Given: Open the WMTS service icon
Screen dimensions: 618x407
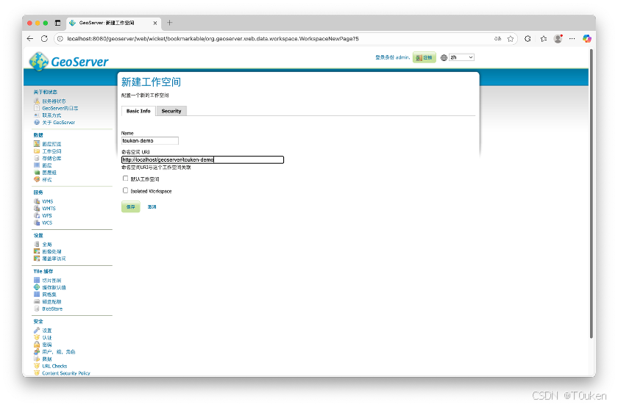Looking at the screenshot, I should tap(37, 208).
